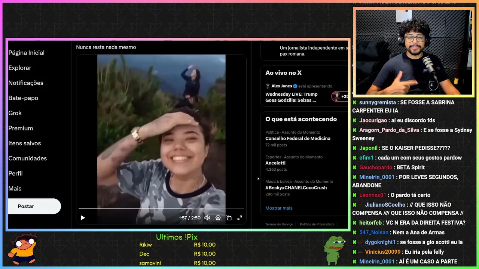Click chat username Vinicius20099

[x=383, y=252]
